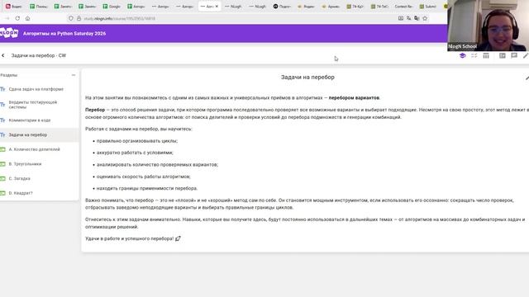Close the active browser tab
Viewport: 529px width, 297px height.
pyautogui.click(x=217, y=6)
